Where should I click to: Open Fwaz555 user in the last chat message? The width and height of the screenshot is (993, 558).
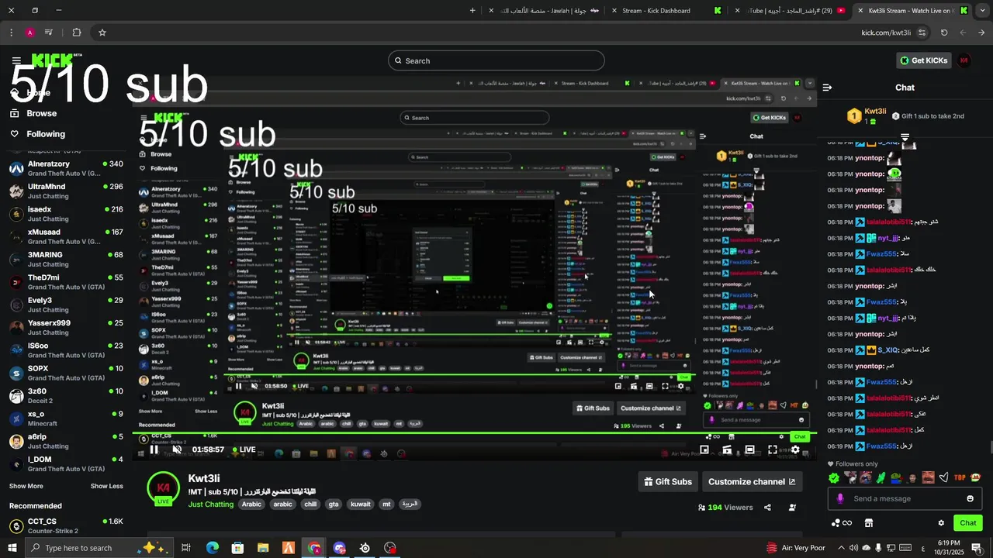point(881,446)
